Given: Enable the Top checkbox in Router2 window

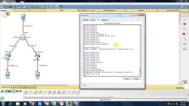Looking at the screenshot, I should [x=83, y=85].
